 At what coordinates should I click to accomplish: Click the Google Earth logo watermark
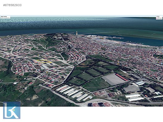coord(2,102)
